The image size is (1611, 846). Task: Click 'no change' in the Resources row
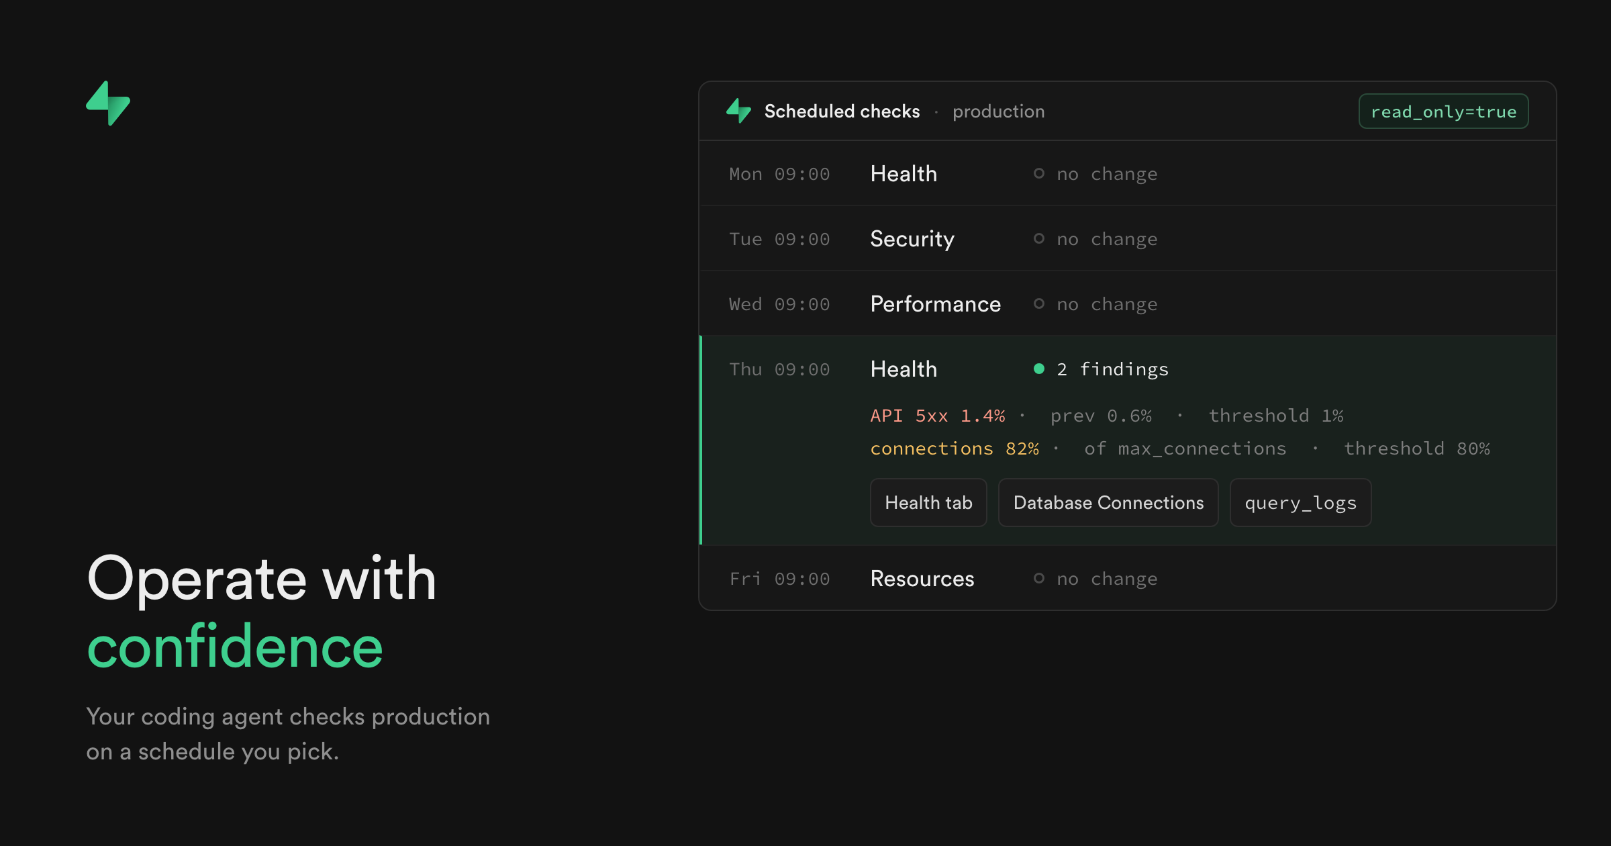click(x=1107, y=579)
